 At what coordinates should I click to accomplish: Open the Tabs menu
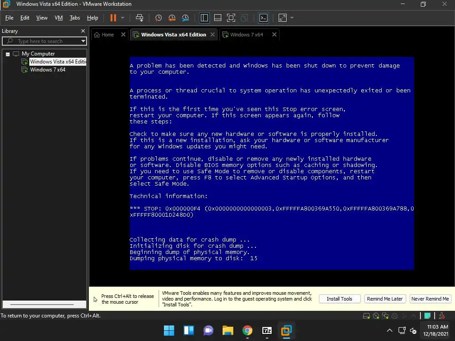click(75, 18)
